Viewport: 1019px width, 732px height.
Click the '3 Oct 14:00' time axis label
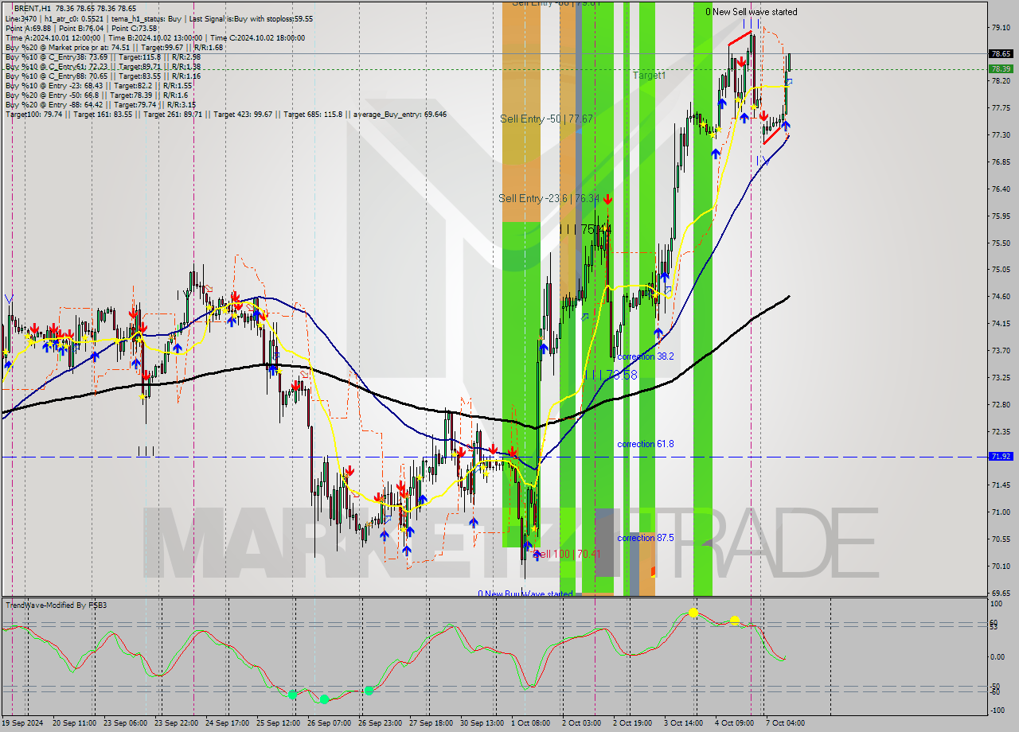click(x=684, y=722)
